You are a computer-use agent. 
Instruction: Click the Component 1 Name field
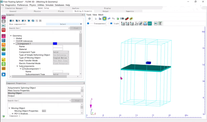58,46
